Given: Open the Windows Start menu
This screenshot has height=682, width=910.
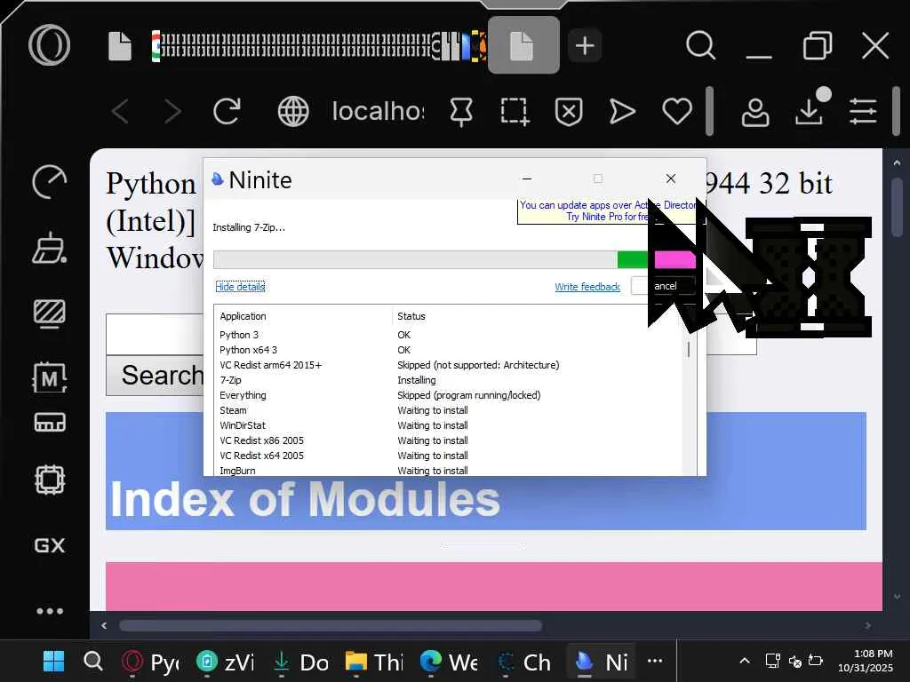Looking at the screenshot, I should (54, 661).
